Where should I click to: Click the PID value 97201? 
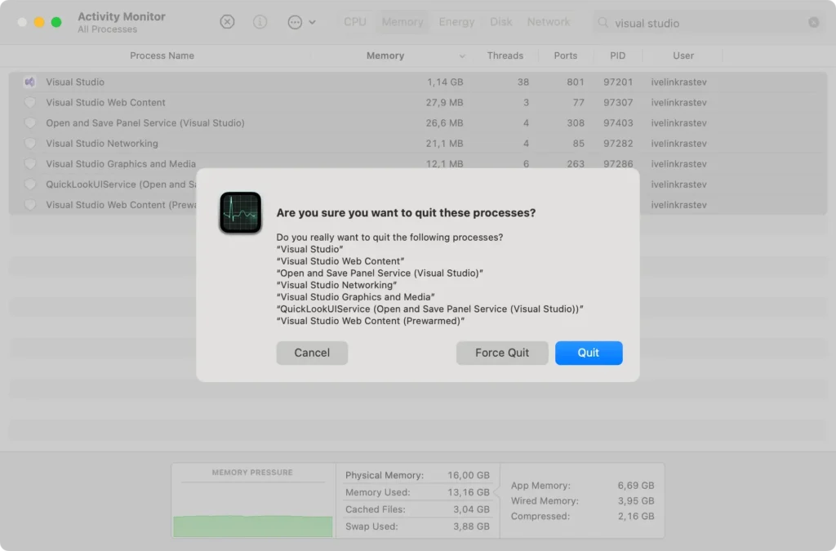tap(618, 82)
